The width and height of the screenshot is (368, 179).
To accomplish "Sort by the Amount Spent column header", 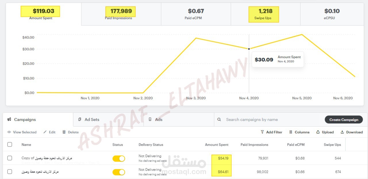I will 216,145.
